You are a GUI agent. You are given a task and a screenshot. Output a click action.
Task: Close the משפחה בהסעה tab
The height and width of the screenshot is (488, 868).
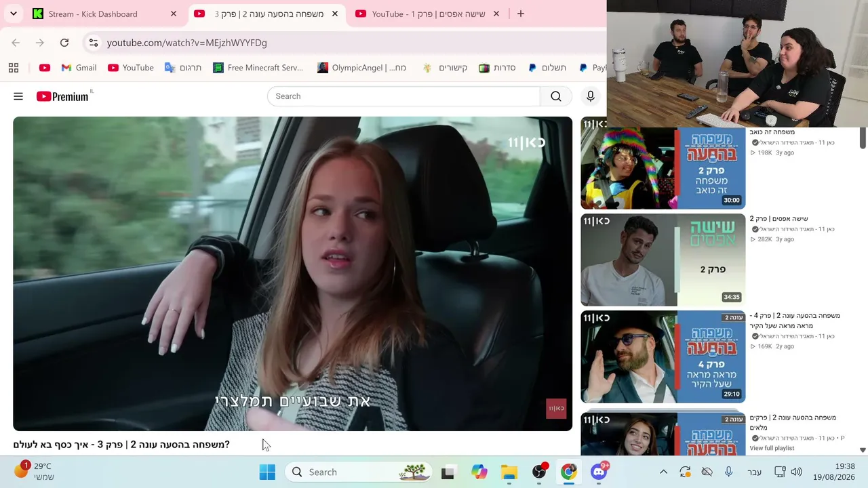(x=335, y=14)
